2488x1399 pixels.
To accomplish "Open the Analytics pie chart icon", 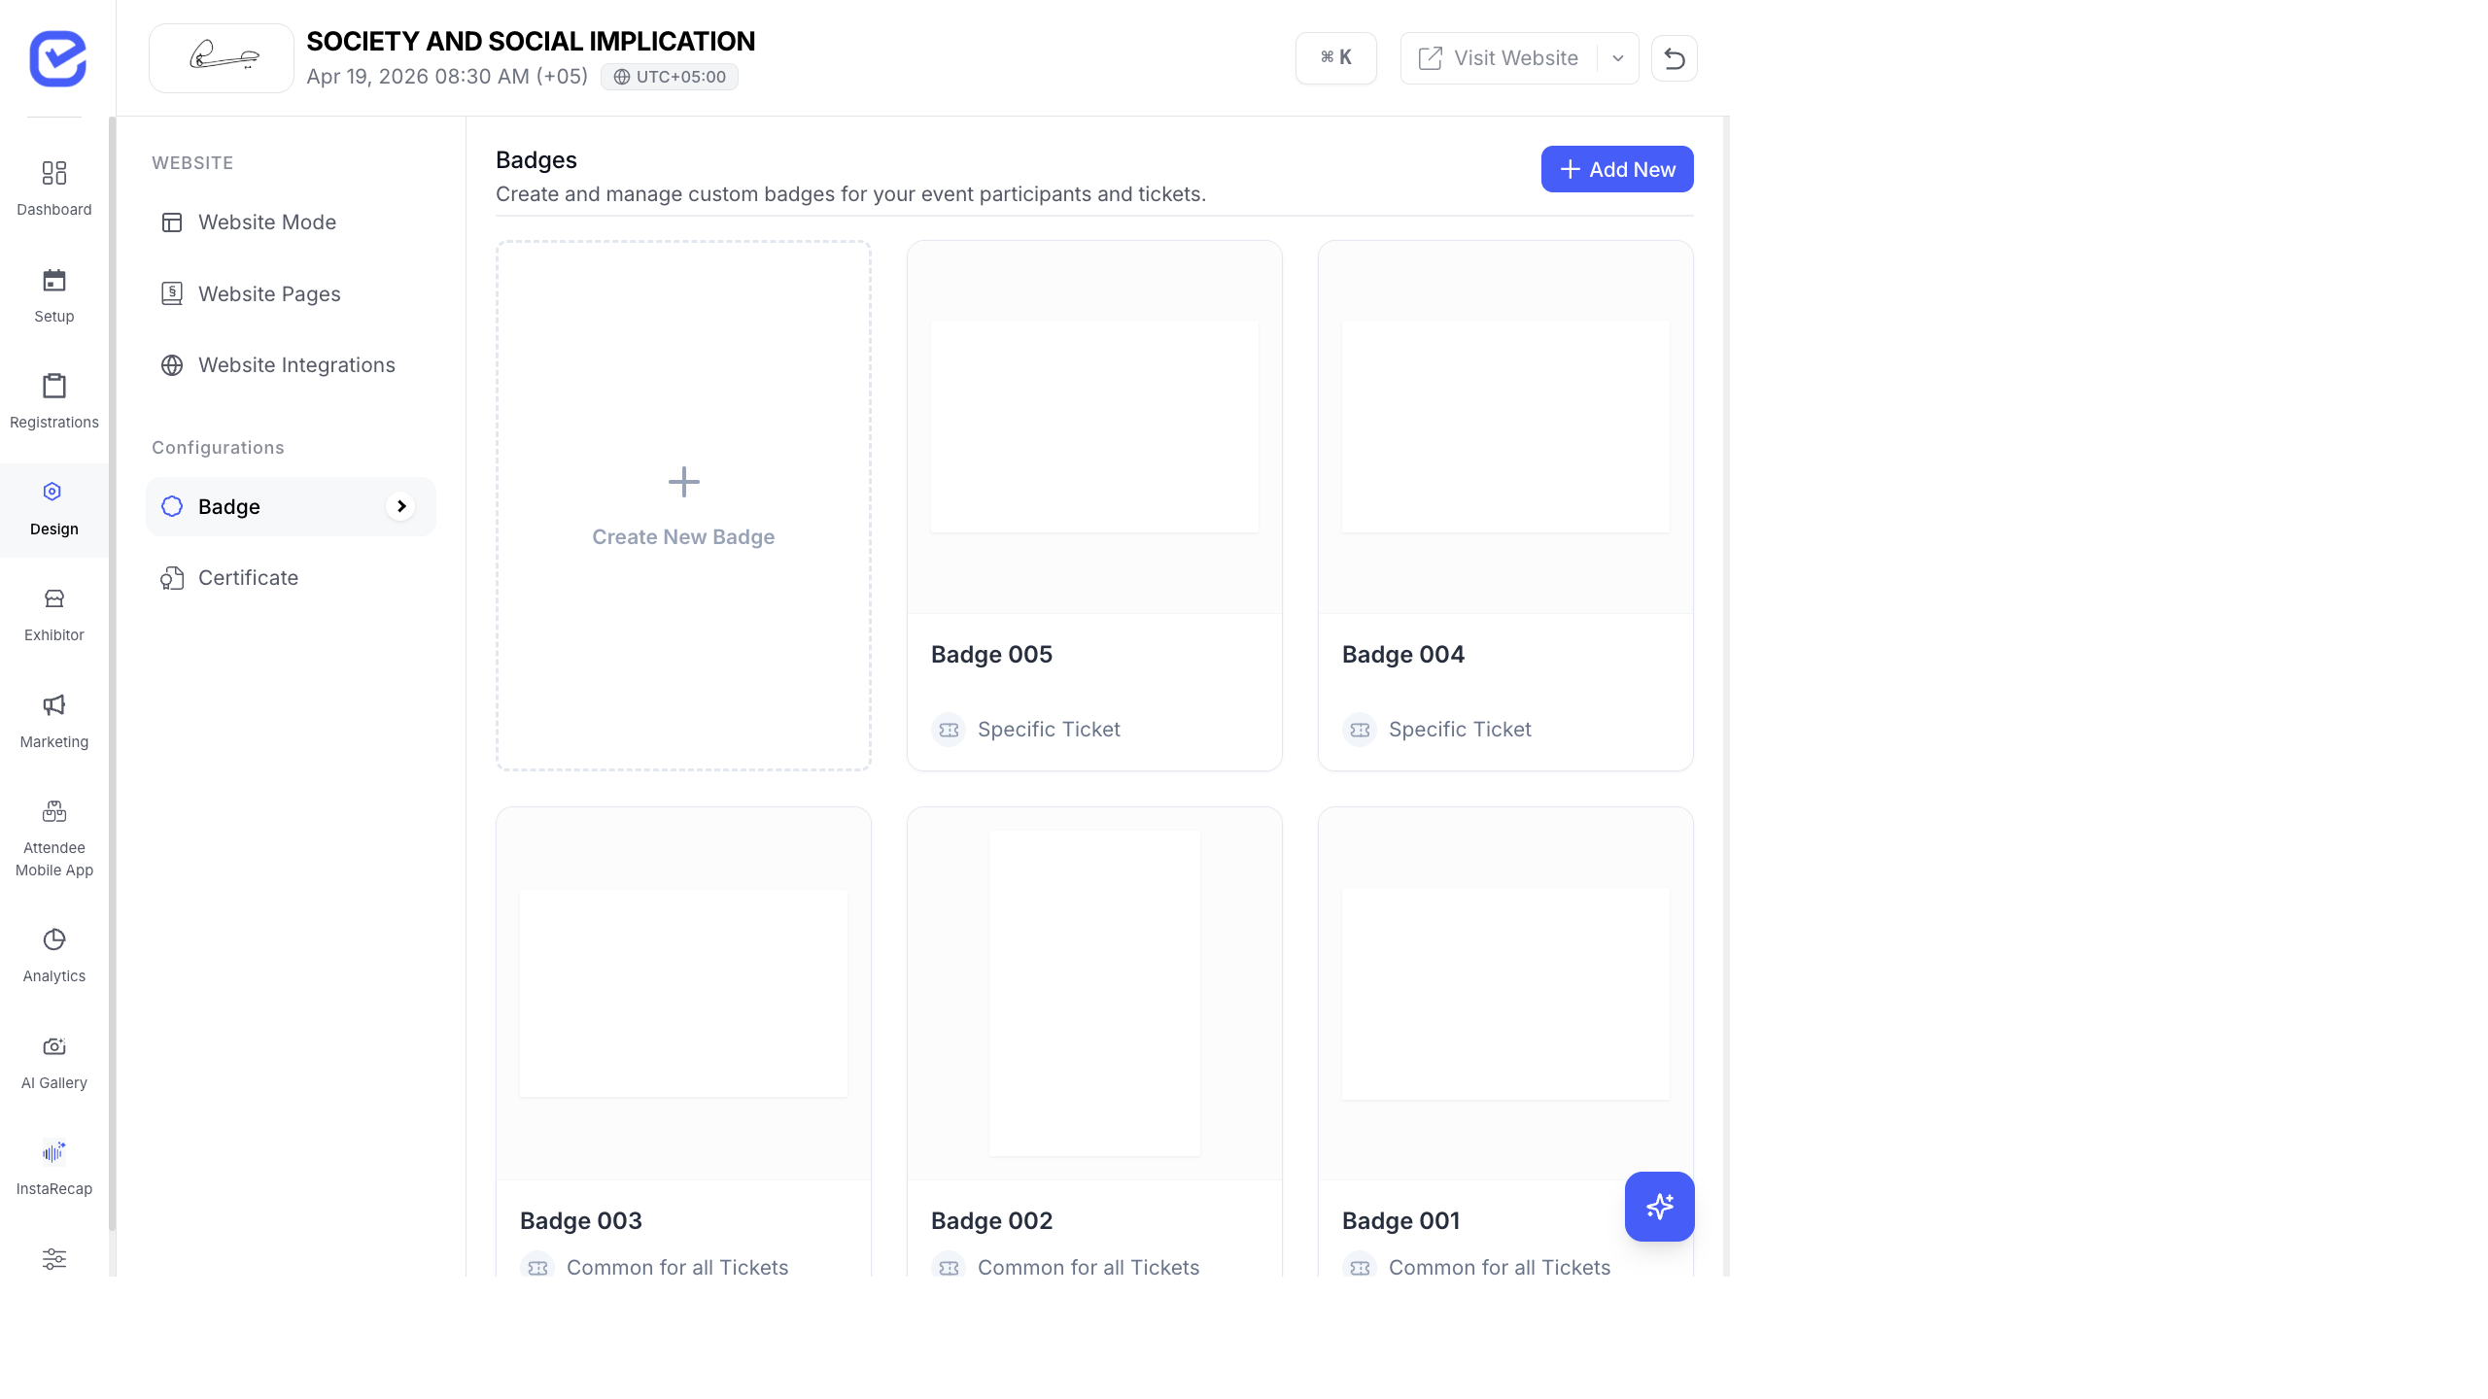I will 54,939.
